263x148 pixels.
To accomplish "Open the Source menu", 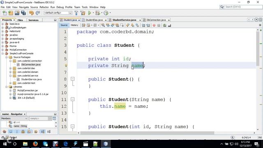I will coord(34,7).
